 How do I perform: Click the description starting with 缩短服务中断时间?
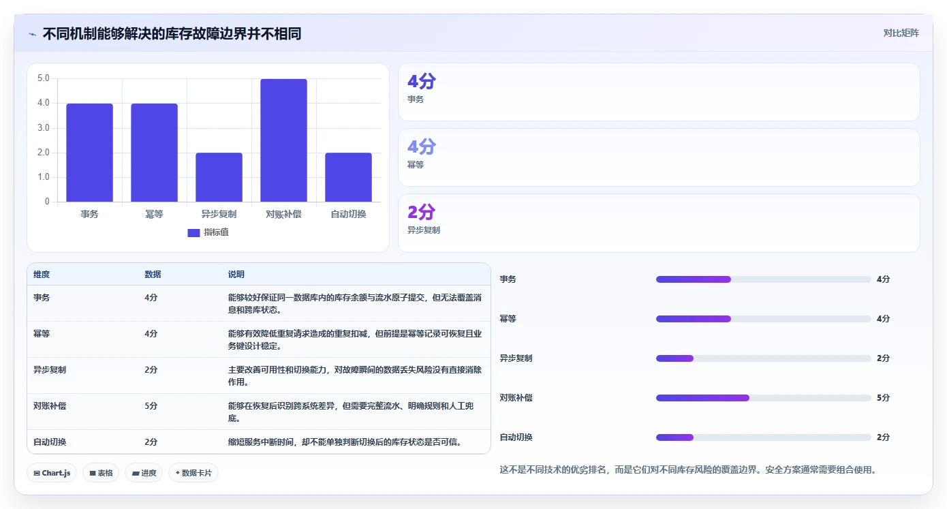pyautogui.click(x=346, y=442)
